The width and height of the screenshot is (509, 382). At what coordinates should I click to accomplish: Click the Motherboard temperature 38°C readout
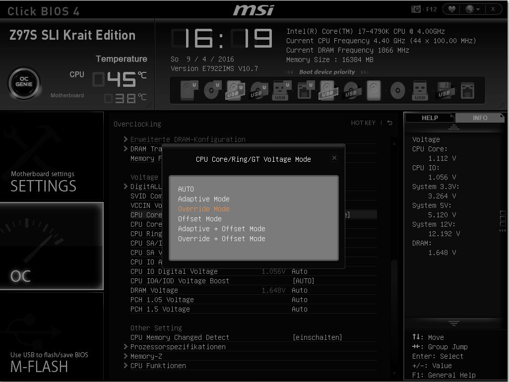coord(126,98)
